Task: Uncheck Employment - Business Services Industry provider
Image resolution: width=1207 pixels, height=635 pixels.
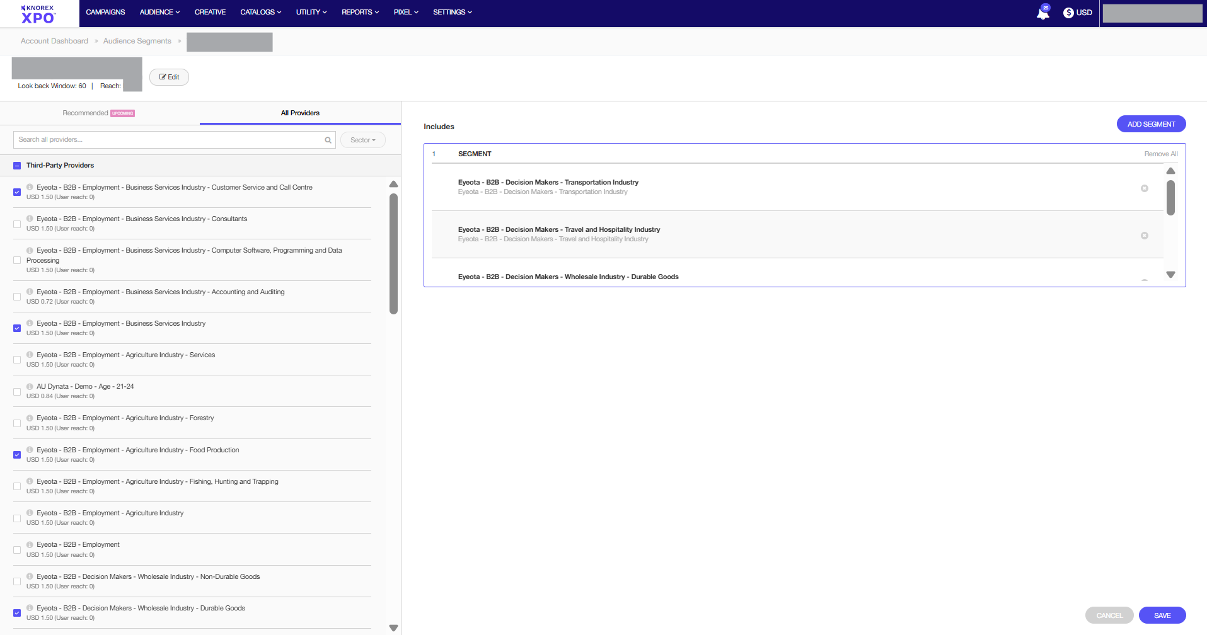Action: (17, 328)
